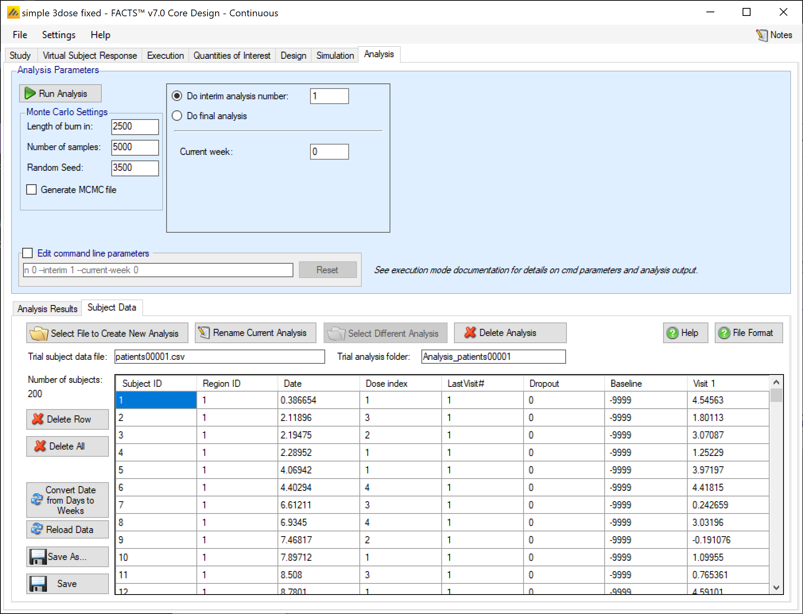Open the Settings menu
The image size is (803, 614).
click(58, 35)
